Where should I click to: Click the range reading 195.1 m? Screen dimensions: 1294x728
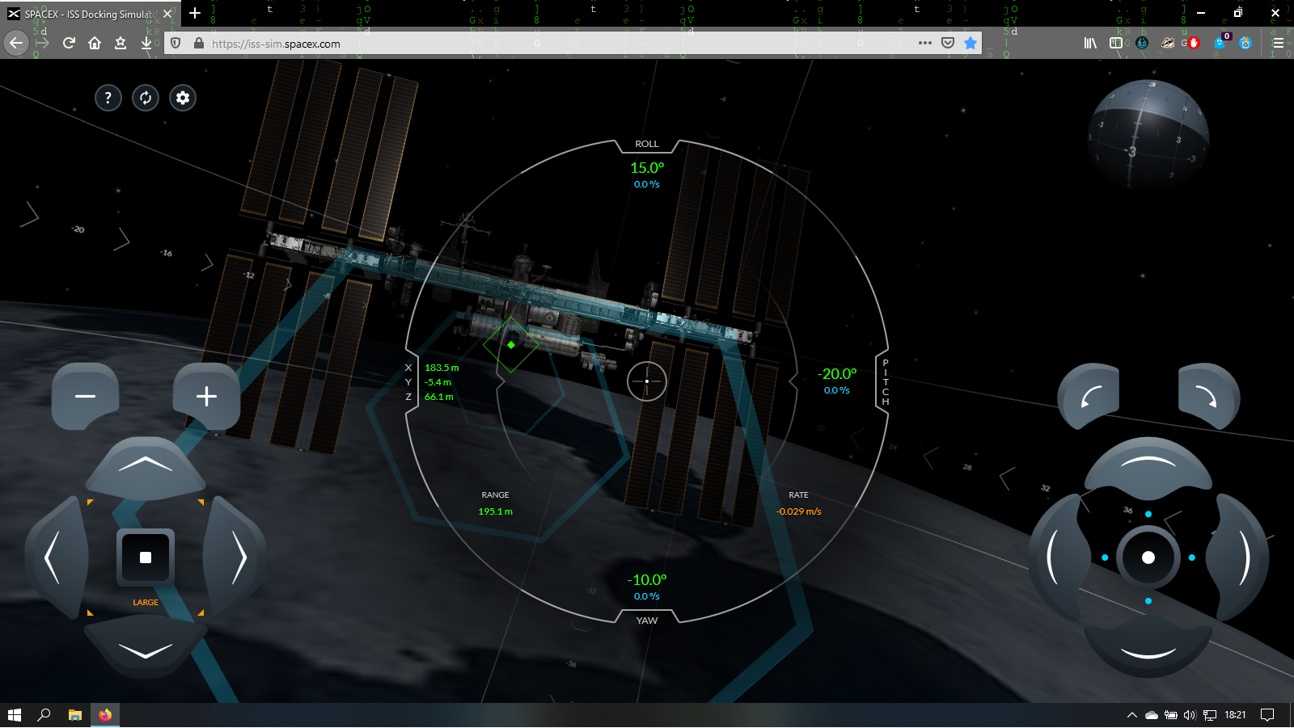[x=496, y=511]
